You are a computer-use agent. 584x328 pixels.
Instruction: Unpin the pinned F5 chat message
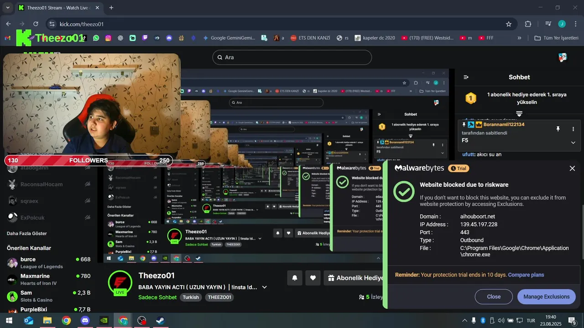(558, 129)
